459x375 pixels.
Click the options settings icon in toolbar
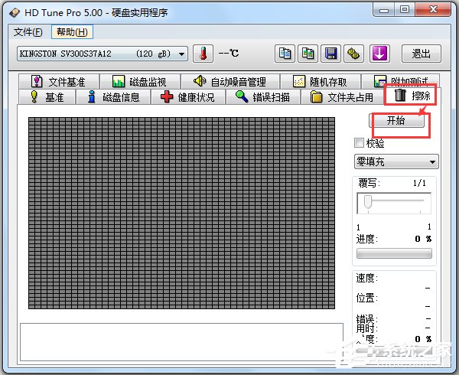tap(354, 54)
